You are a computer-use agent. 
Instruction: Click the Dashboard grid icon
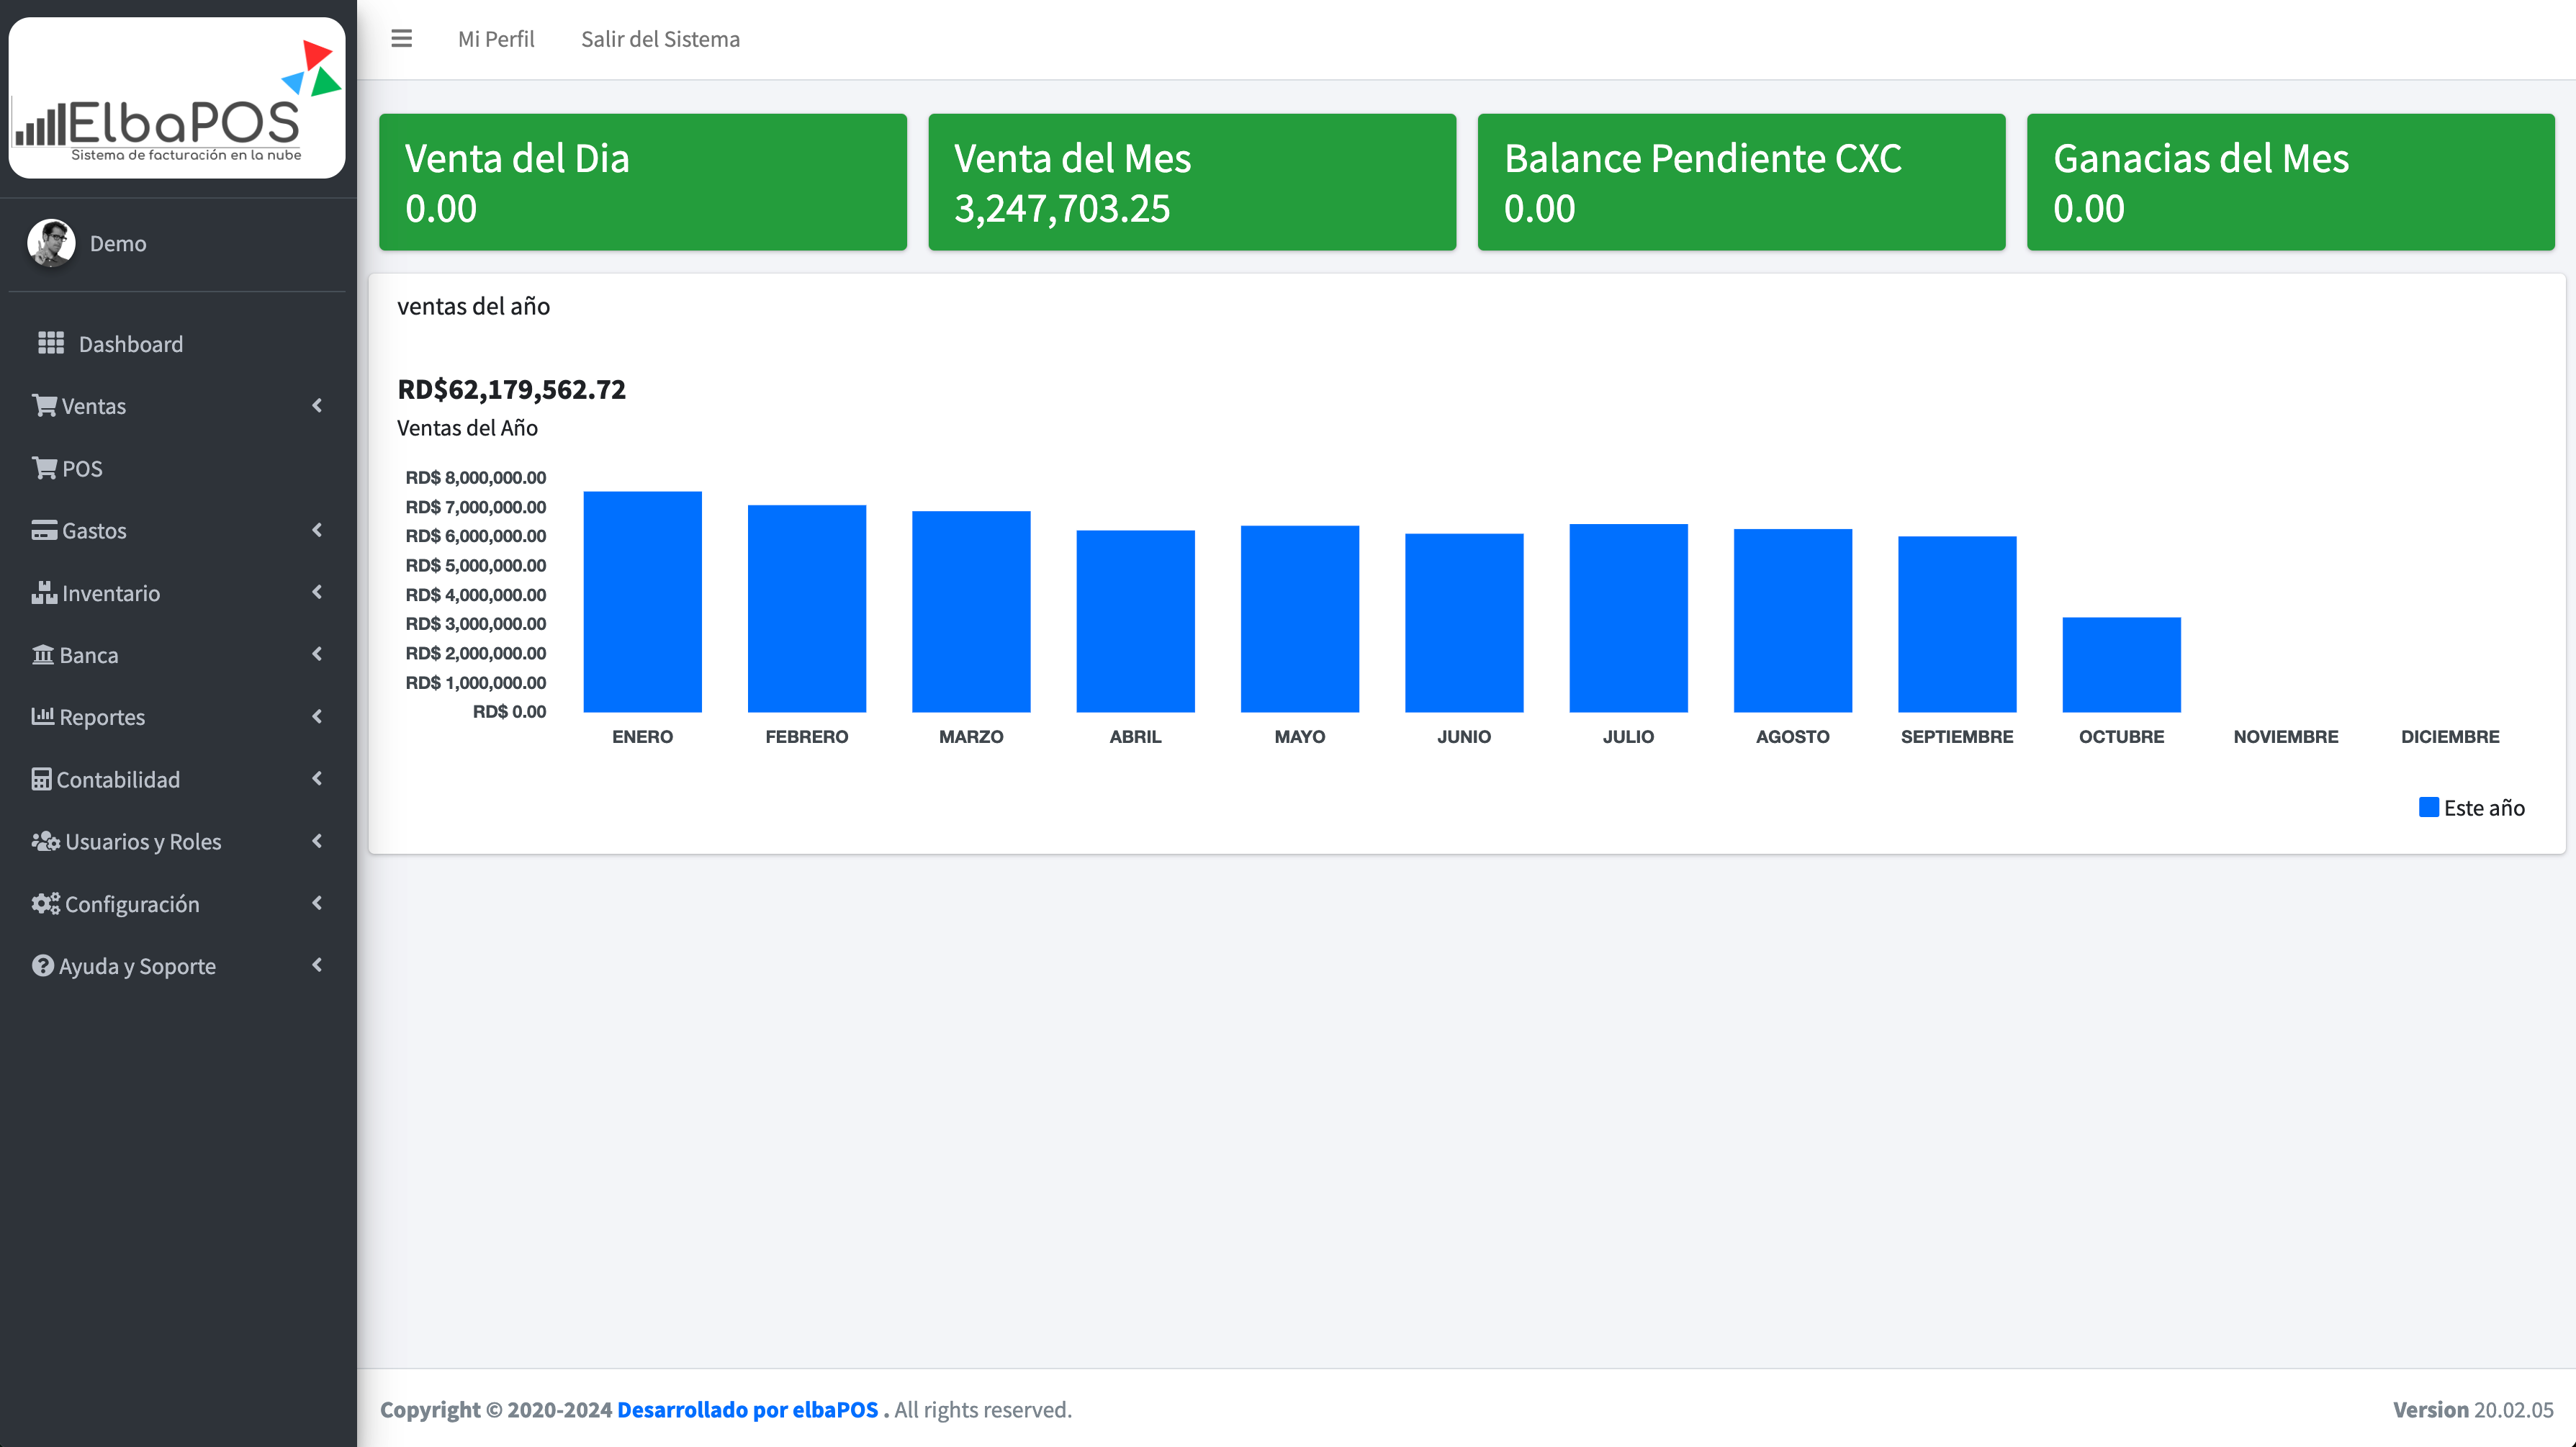pos(50,343)
